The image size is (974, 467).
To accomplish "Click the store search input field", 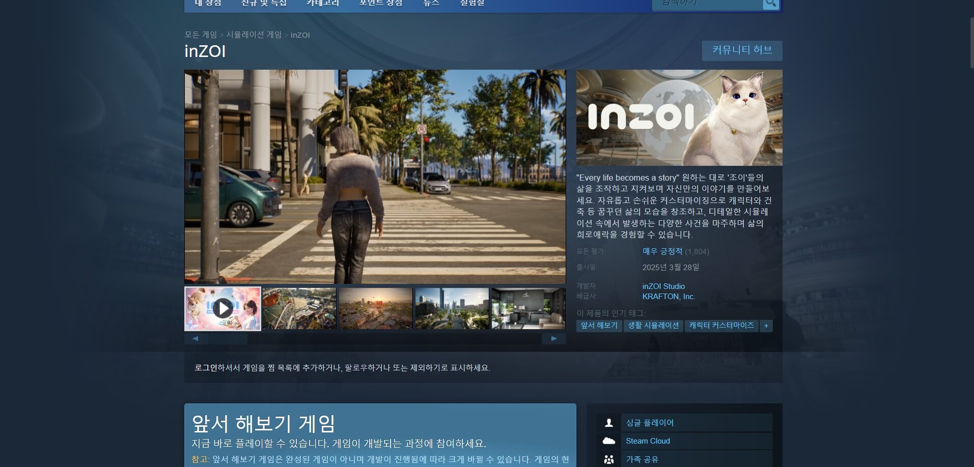I will click(x=708, y=4).
